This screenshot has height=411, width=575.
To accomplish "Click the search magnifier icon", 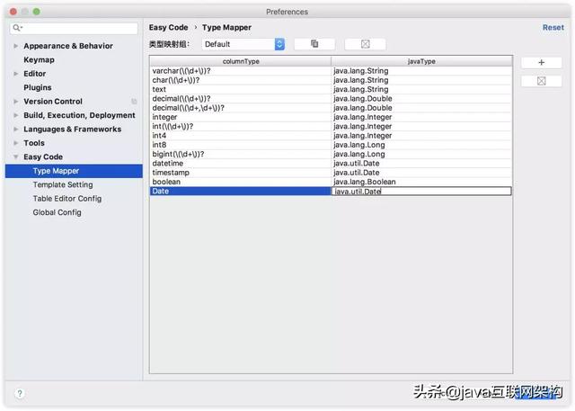I will pos(17,28).
